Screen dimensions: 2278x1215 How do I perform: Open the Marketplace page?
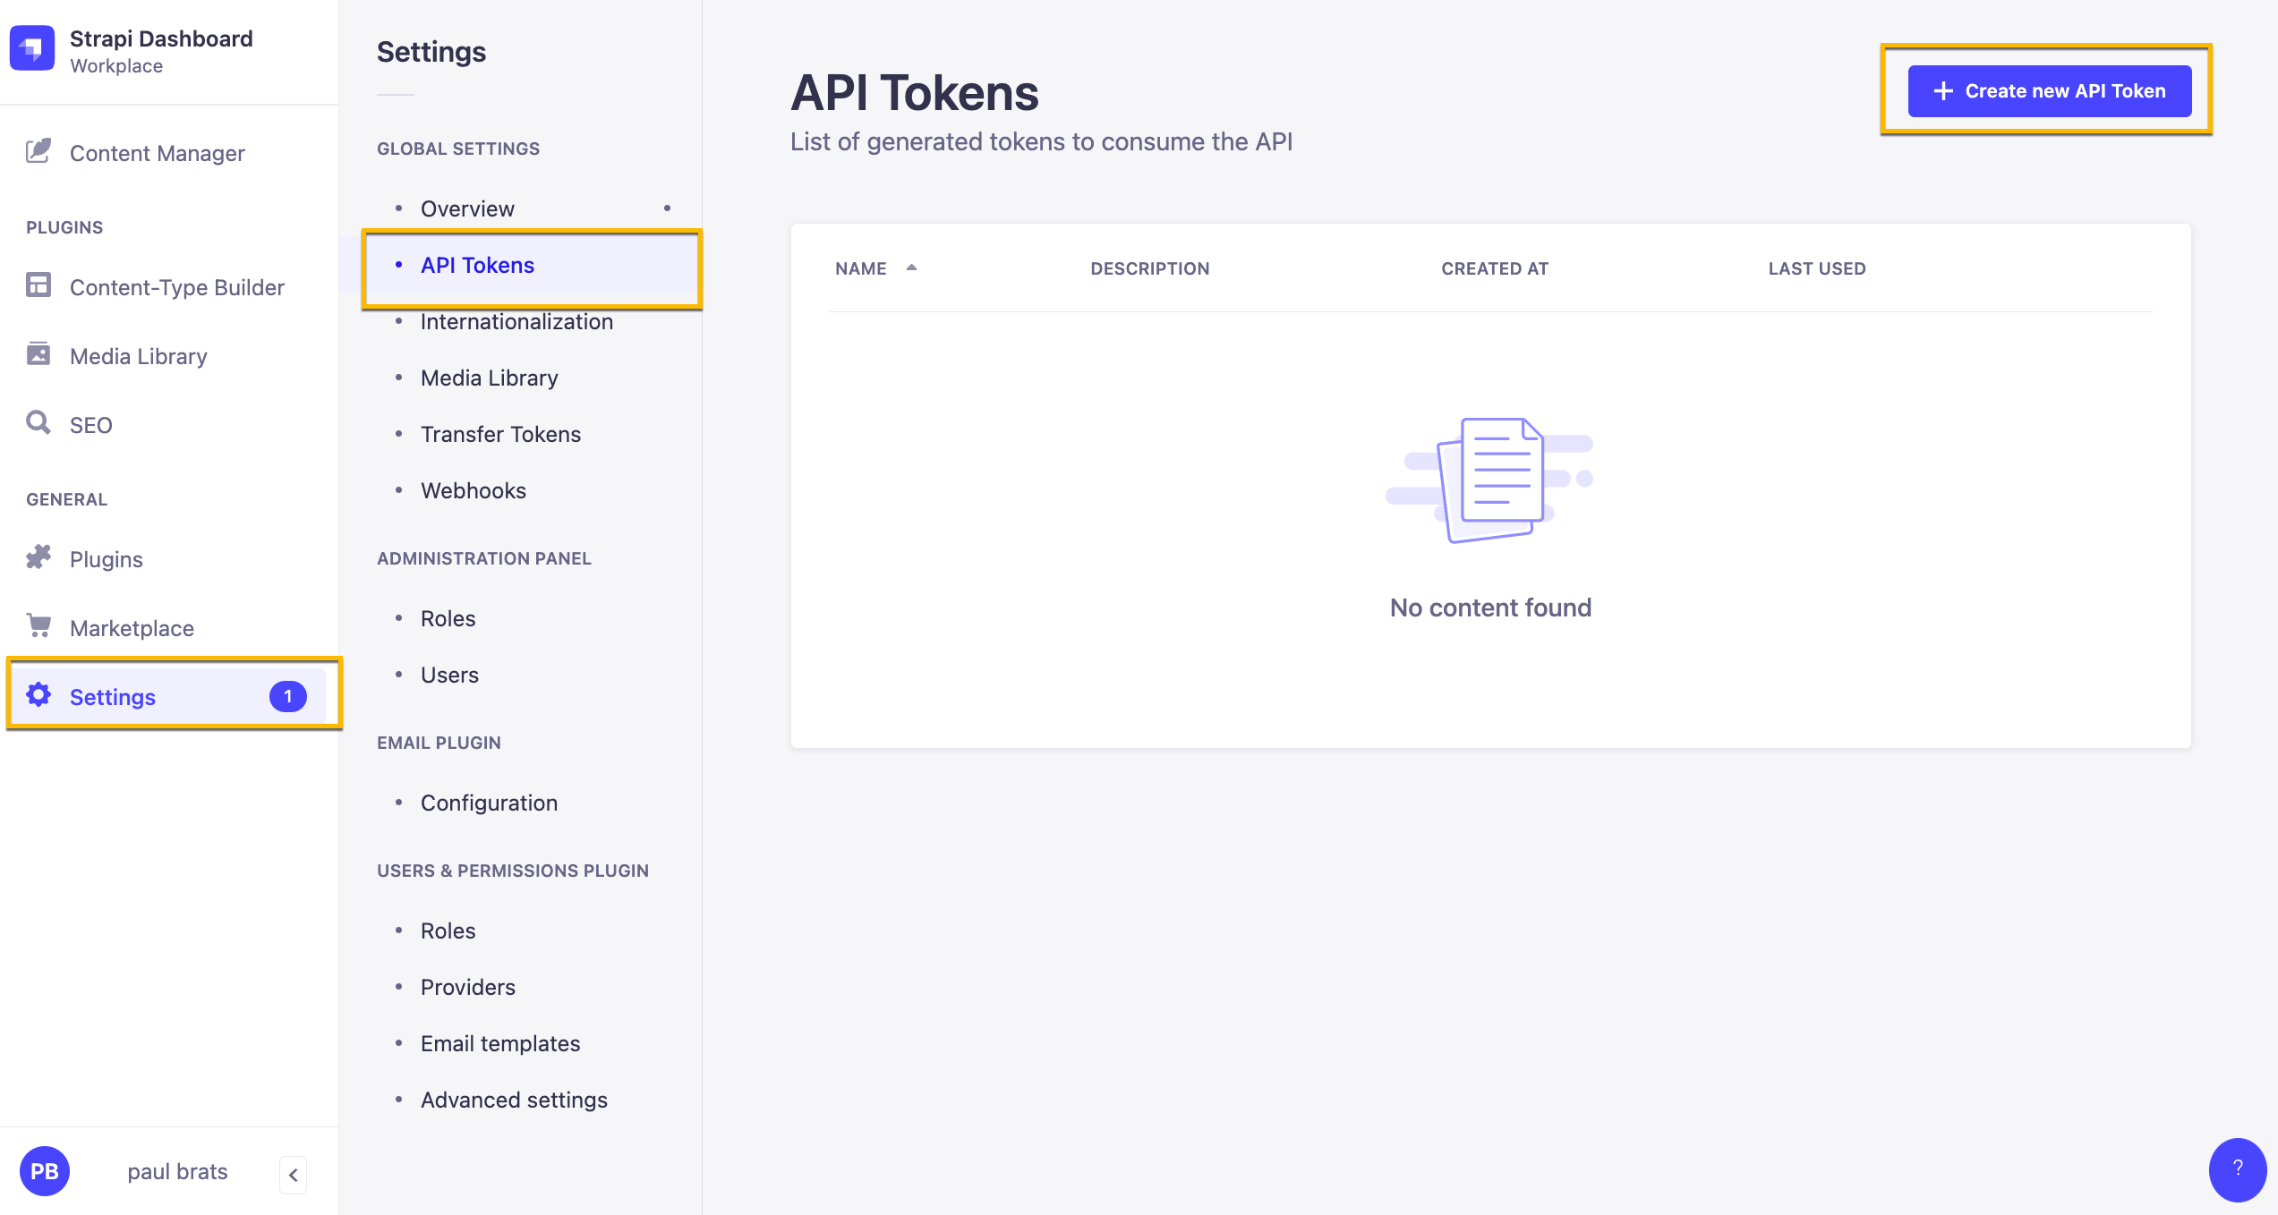(132, 628)
